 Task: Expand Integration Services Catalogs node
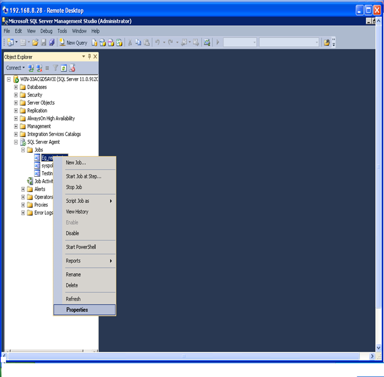[x=16, y=134]
